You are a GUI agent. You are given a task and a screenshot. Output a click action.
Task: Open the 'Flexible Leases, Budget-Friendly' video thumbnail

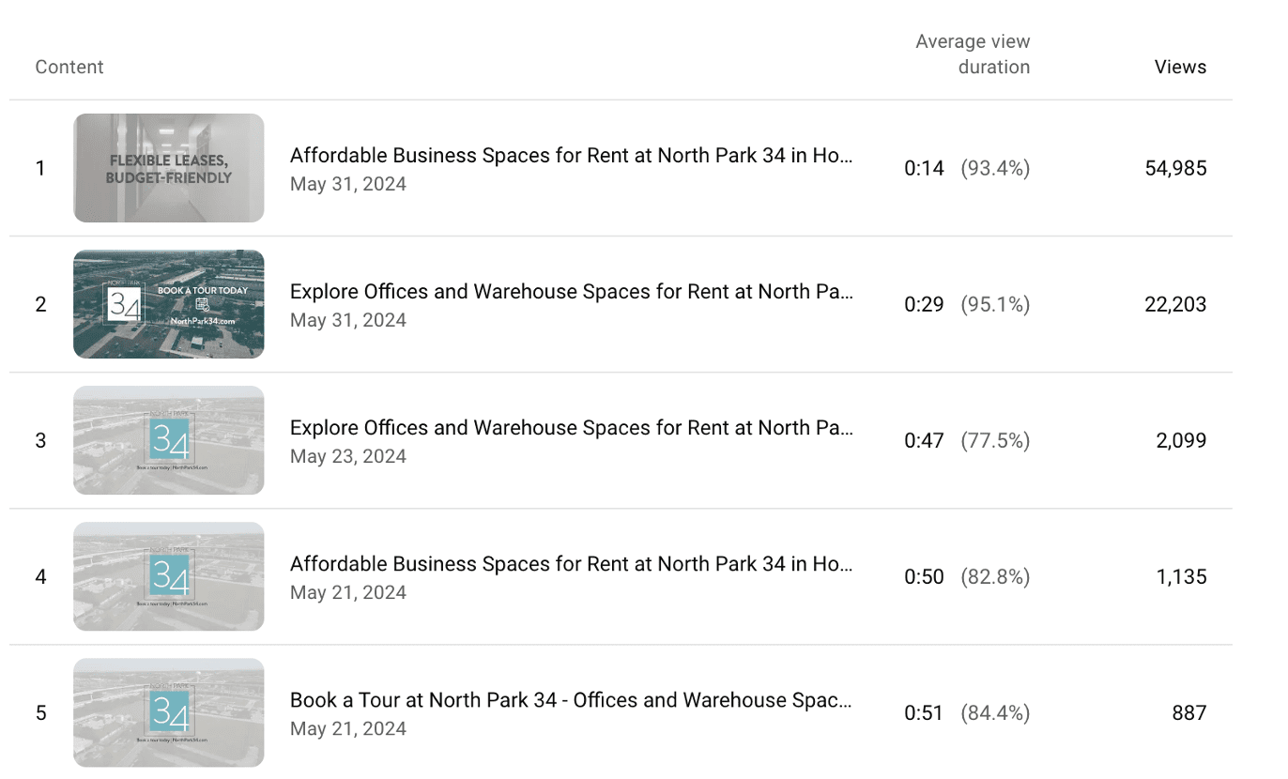click(x=168, y=167)
